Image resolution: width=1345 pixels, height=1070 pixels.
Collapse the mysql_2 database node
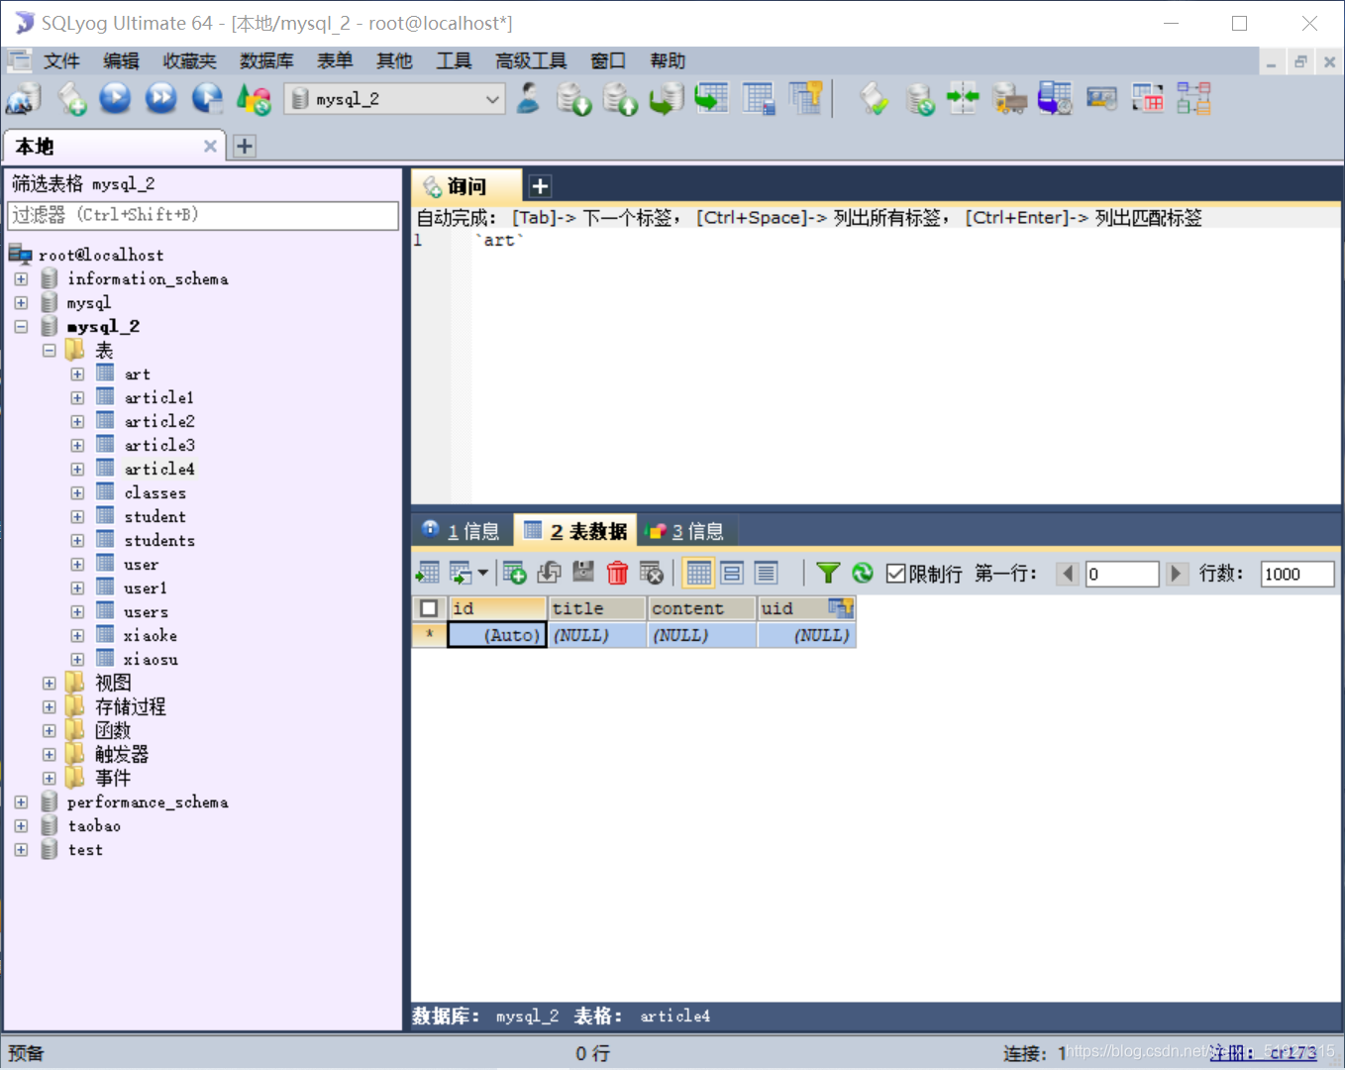(21, 327)
